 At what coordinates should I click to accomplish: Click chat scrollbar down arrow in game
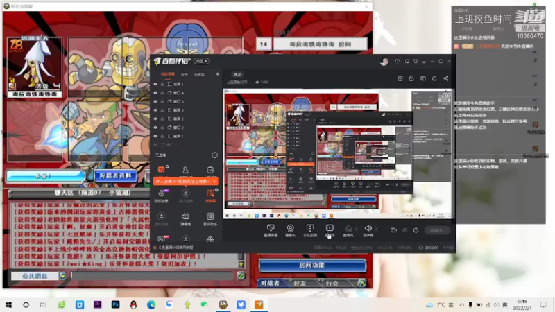pos(241,264)
